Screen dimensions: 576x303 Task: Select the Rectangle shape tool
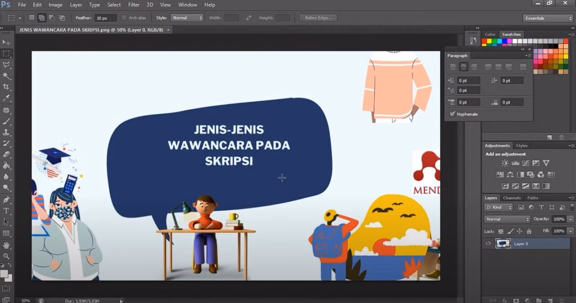[x=6, y=233]
